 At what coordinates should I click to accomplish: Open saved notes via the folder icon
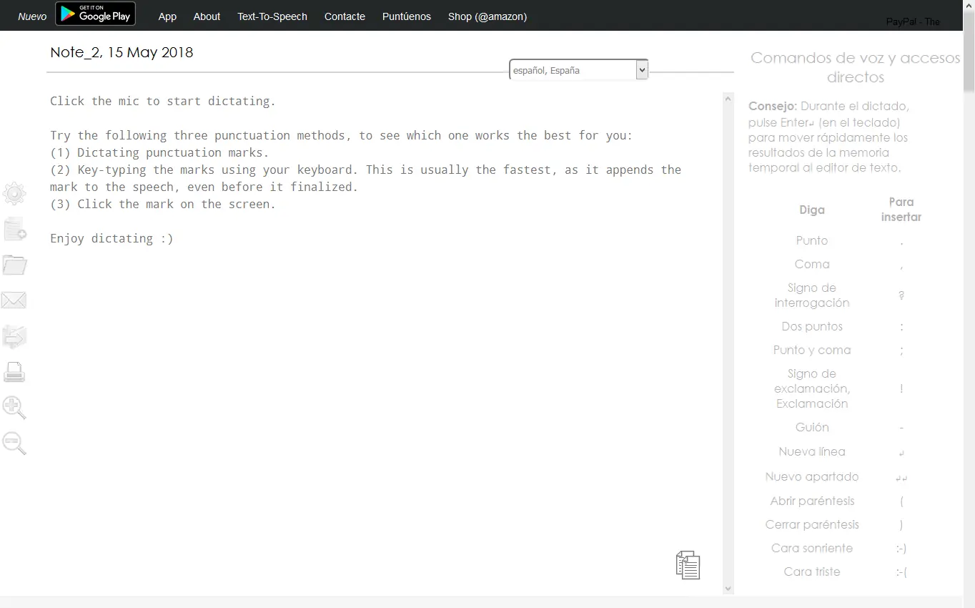[x=14, y=265]
